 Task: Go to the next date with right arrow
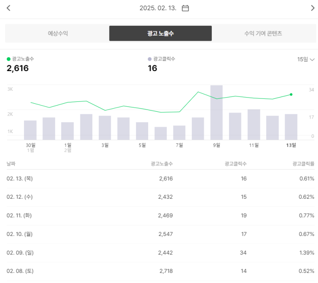[x=312, y=8]
